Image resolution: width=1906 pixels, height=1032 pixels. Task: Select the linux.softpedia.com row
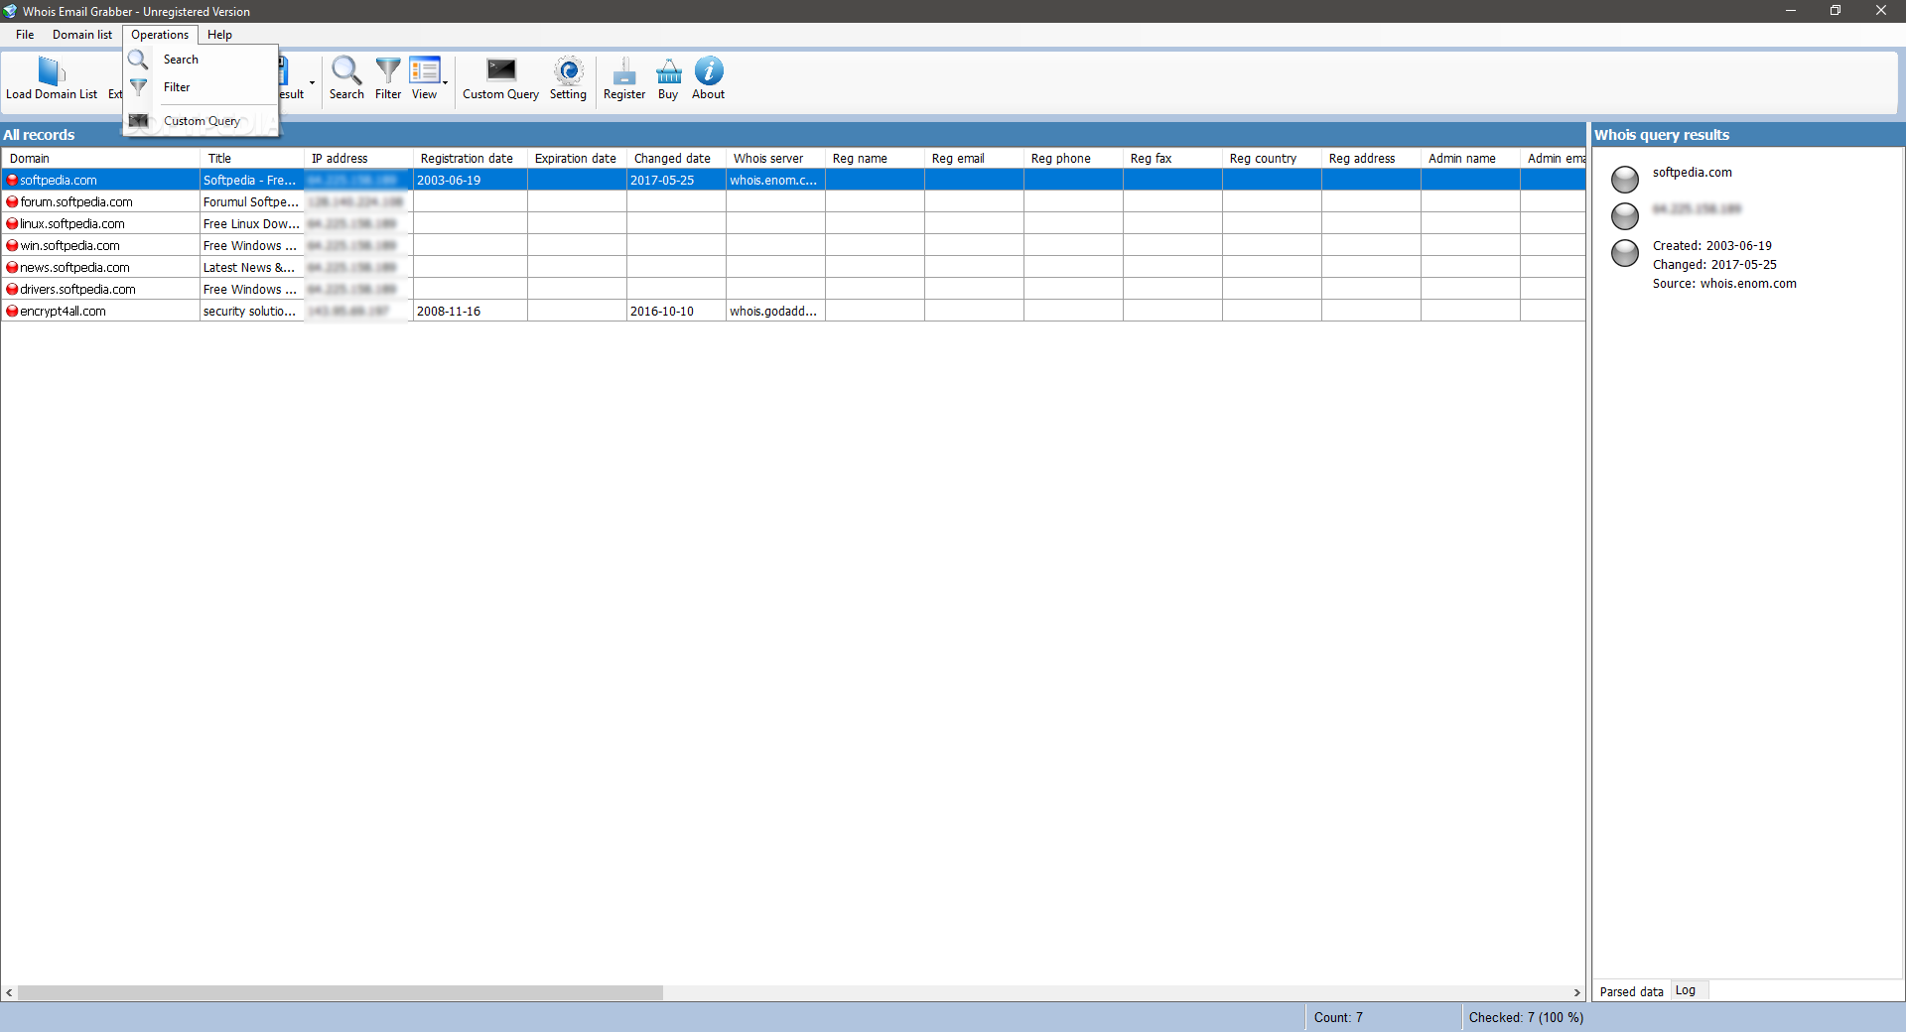793,224
